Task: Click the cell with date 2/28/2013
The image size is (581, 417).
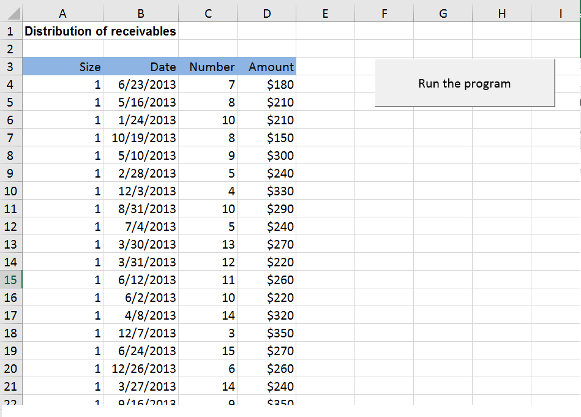Action: tap(141, 173)
